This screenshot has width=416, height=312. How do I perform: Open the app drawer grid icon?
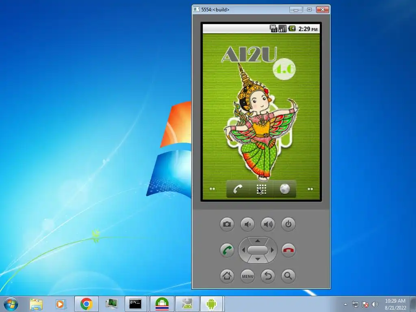[261, 189]
